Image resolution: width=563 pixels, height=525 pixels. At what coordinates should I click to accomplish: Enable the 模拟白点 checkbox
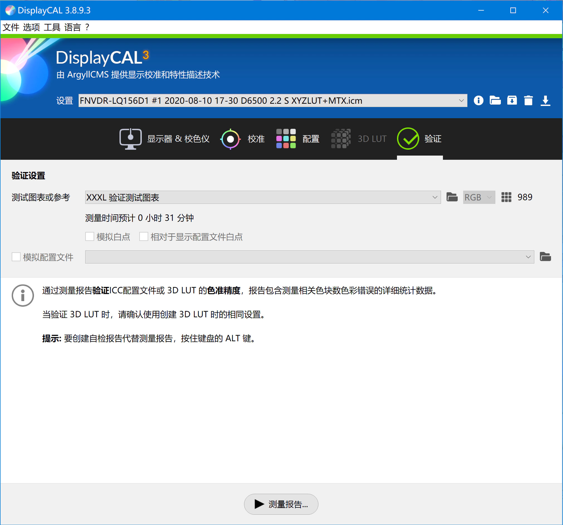point(90,236)
